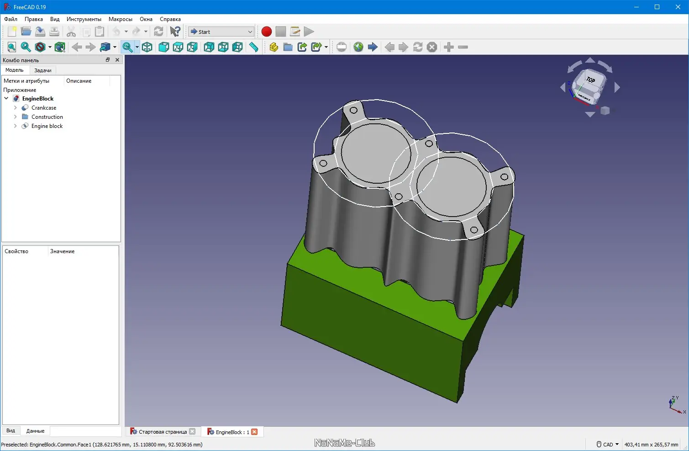Open the redo history dropdown arrow
Viewport: 689px width, 451px height.
[146, 32]
